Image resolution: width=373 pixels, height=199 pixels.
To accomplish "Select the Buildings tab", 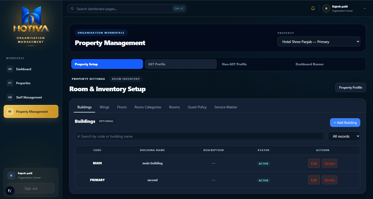I will (84, 107).
